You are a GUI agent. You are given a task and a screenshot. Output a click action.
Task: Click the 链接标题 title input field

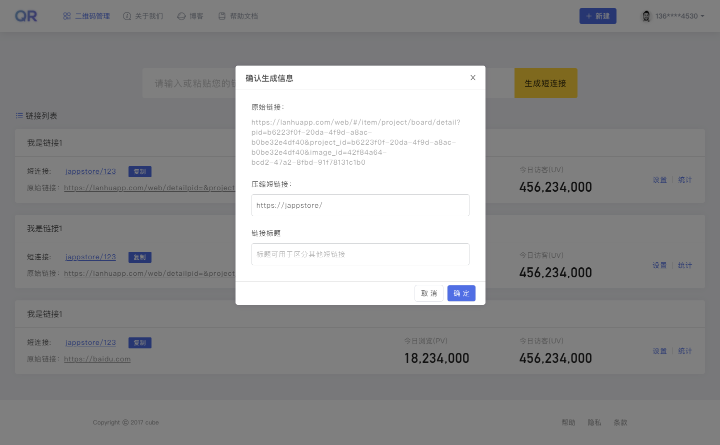(360, 254)
